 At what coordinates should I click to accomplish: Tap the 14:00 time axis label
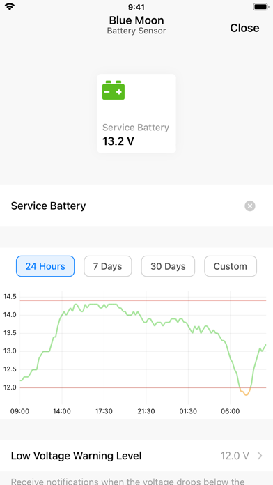[62, 411]
